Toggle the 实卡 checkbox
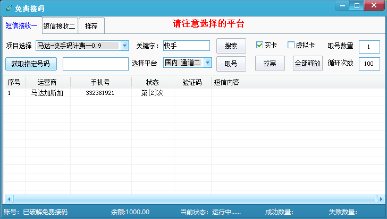387x219 pixels. tap(260, 45)
